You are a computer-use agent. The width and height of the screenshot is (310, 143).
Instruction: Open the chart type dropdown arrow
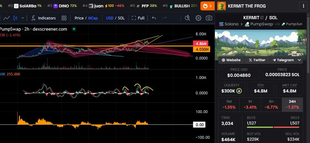[x=23, y=18]
